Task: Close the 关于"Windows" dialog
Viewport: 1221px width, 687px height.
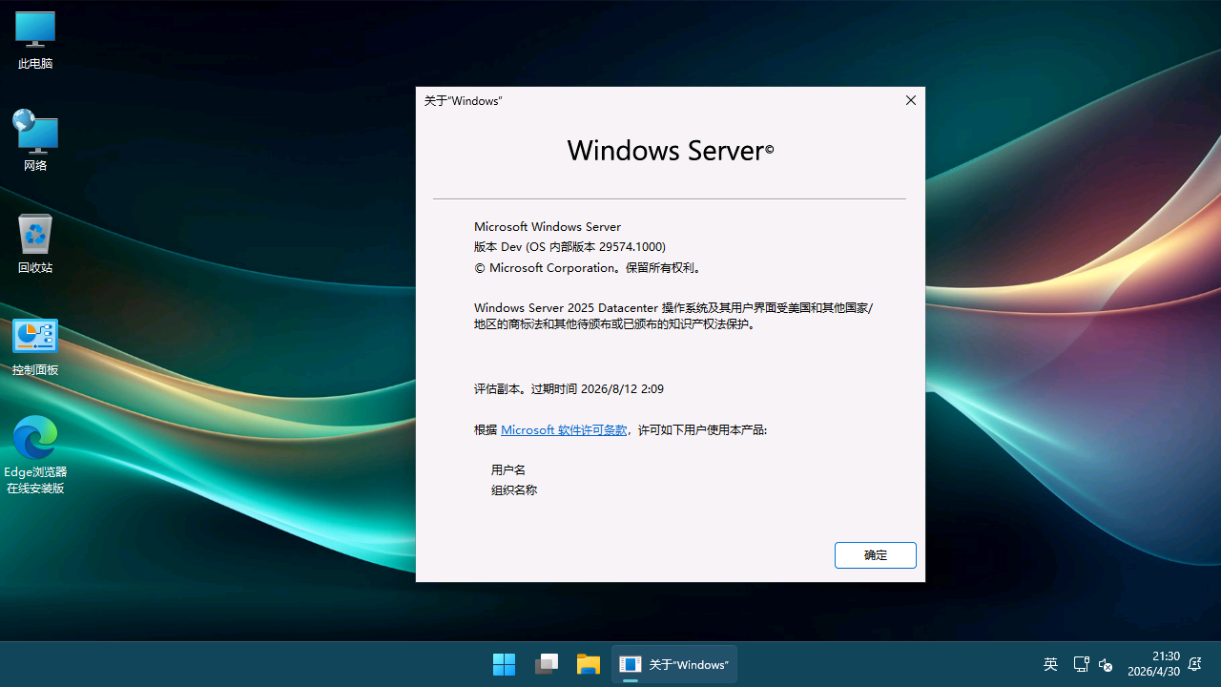Action: pyautogui.click(x=911, y=100)
